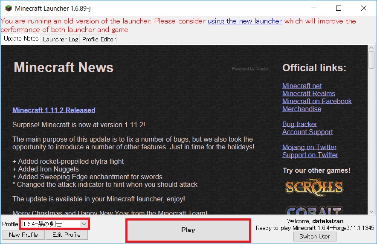Image resolution: width=377 pixels, height=244 pixels.
Task: Switch to the Update Notes tab
Action: click(21, 39)
